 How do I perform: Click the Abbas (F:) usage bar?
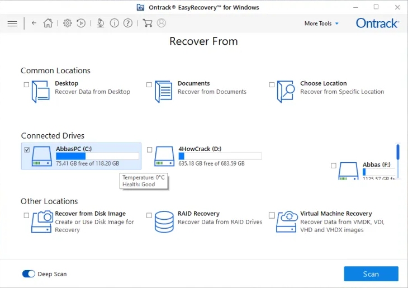379,172
